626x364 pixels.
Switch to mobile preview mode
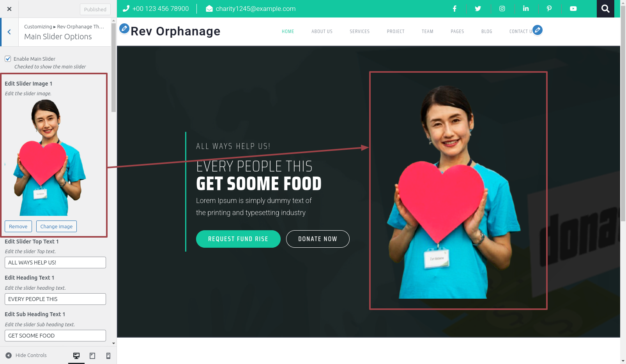[108, 355]
